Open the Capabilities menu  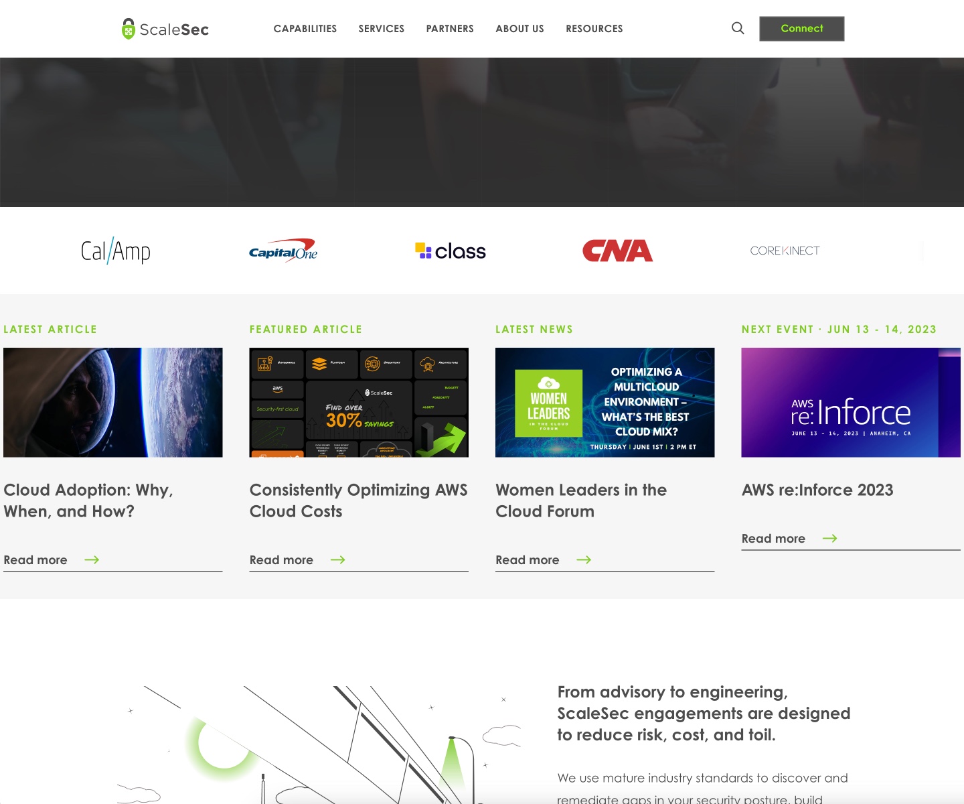305,29
